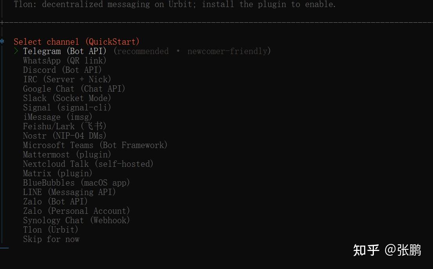Pick Signal (signal-cli) from the list
The height and width of the screenshot is (269, 433).
pyautogui.click(x=67, y=108)
